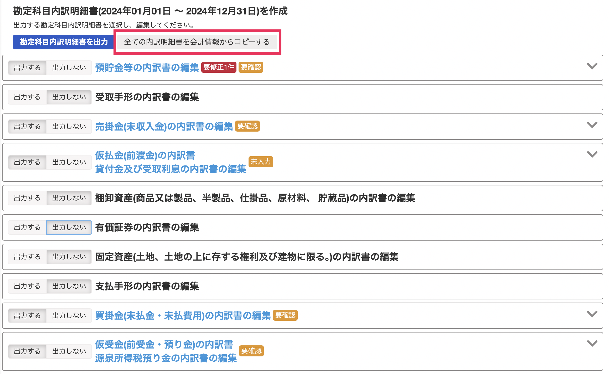The width and height of the screenshot is (609, 374).
Task: Select the page heading 勘定科目内訳明細書 を作成
Action: (150, 11)
